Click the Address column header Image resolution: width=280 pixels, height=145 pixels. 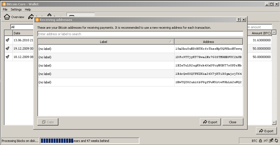pos(208,42)
